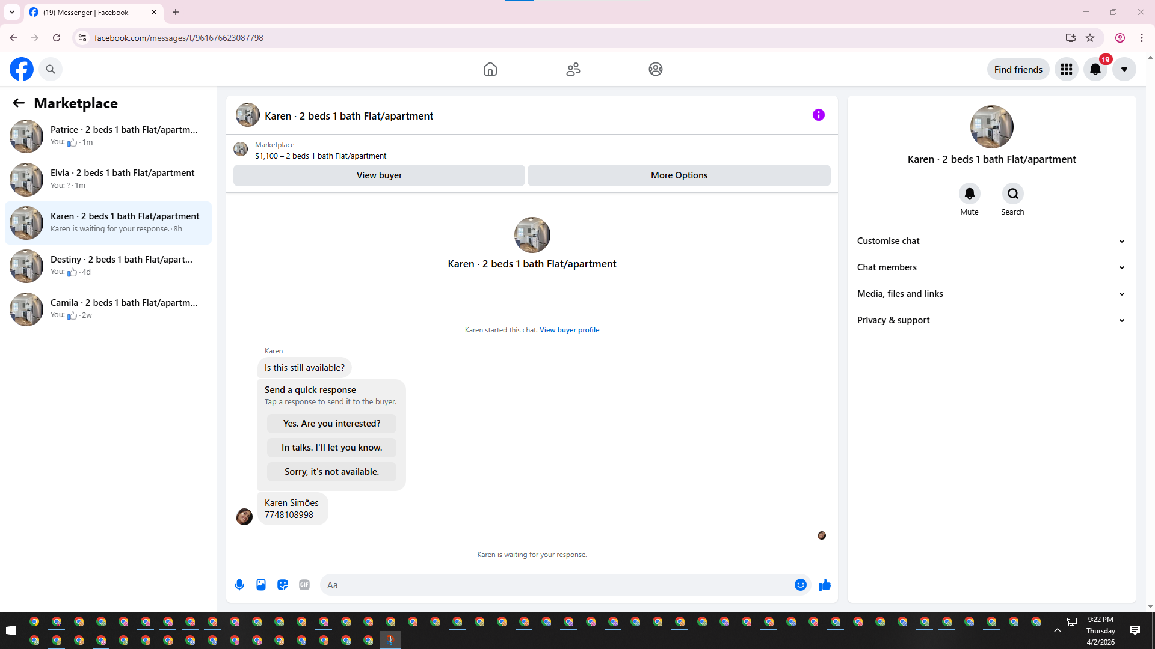Record a voice clip with the microphone
This screenshot has width=1155, height=649.
[239, 585]
